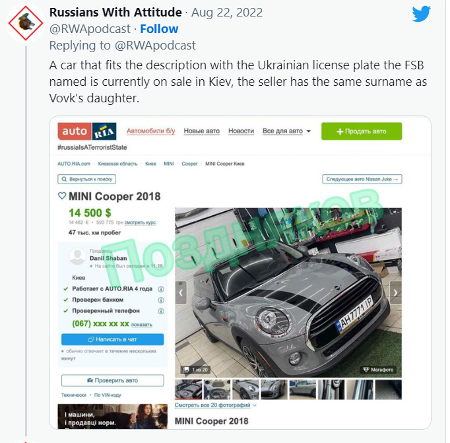Reveal the phone number via показать
450x443 pixels.
(141, 325)
